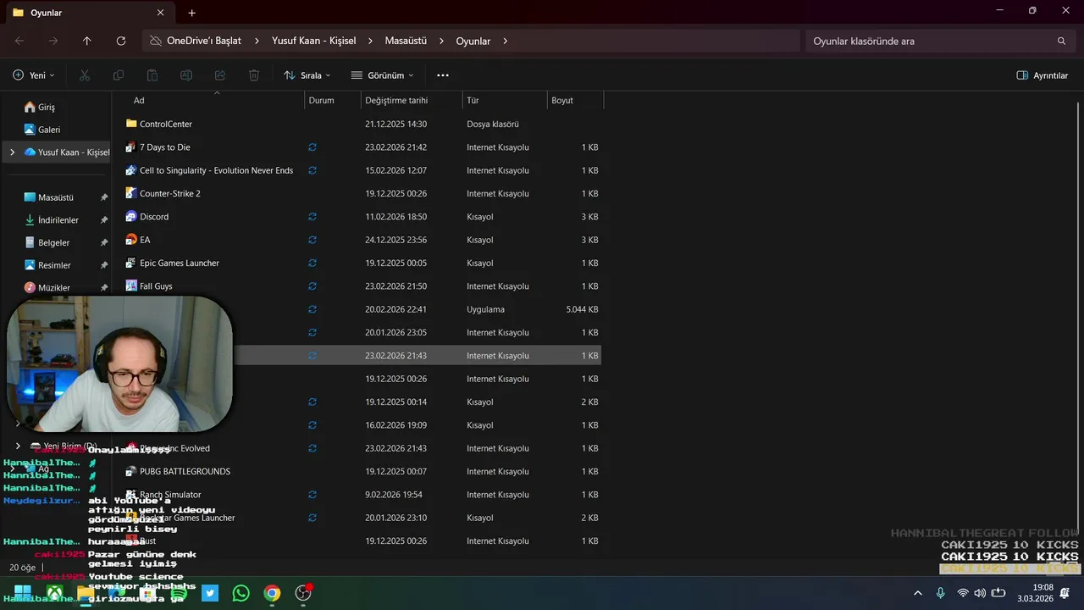Open the notification bell in the taskbar
The height and width of the screenshot is (610, 1084).
(1065, 593)
